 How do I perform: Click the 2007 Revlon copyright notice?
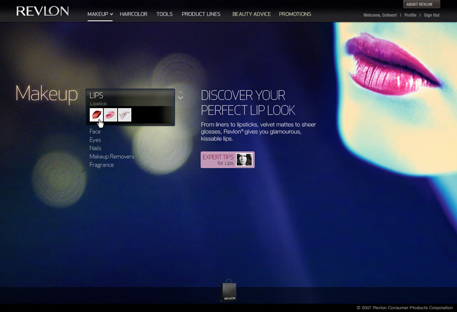coord(405,308)
